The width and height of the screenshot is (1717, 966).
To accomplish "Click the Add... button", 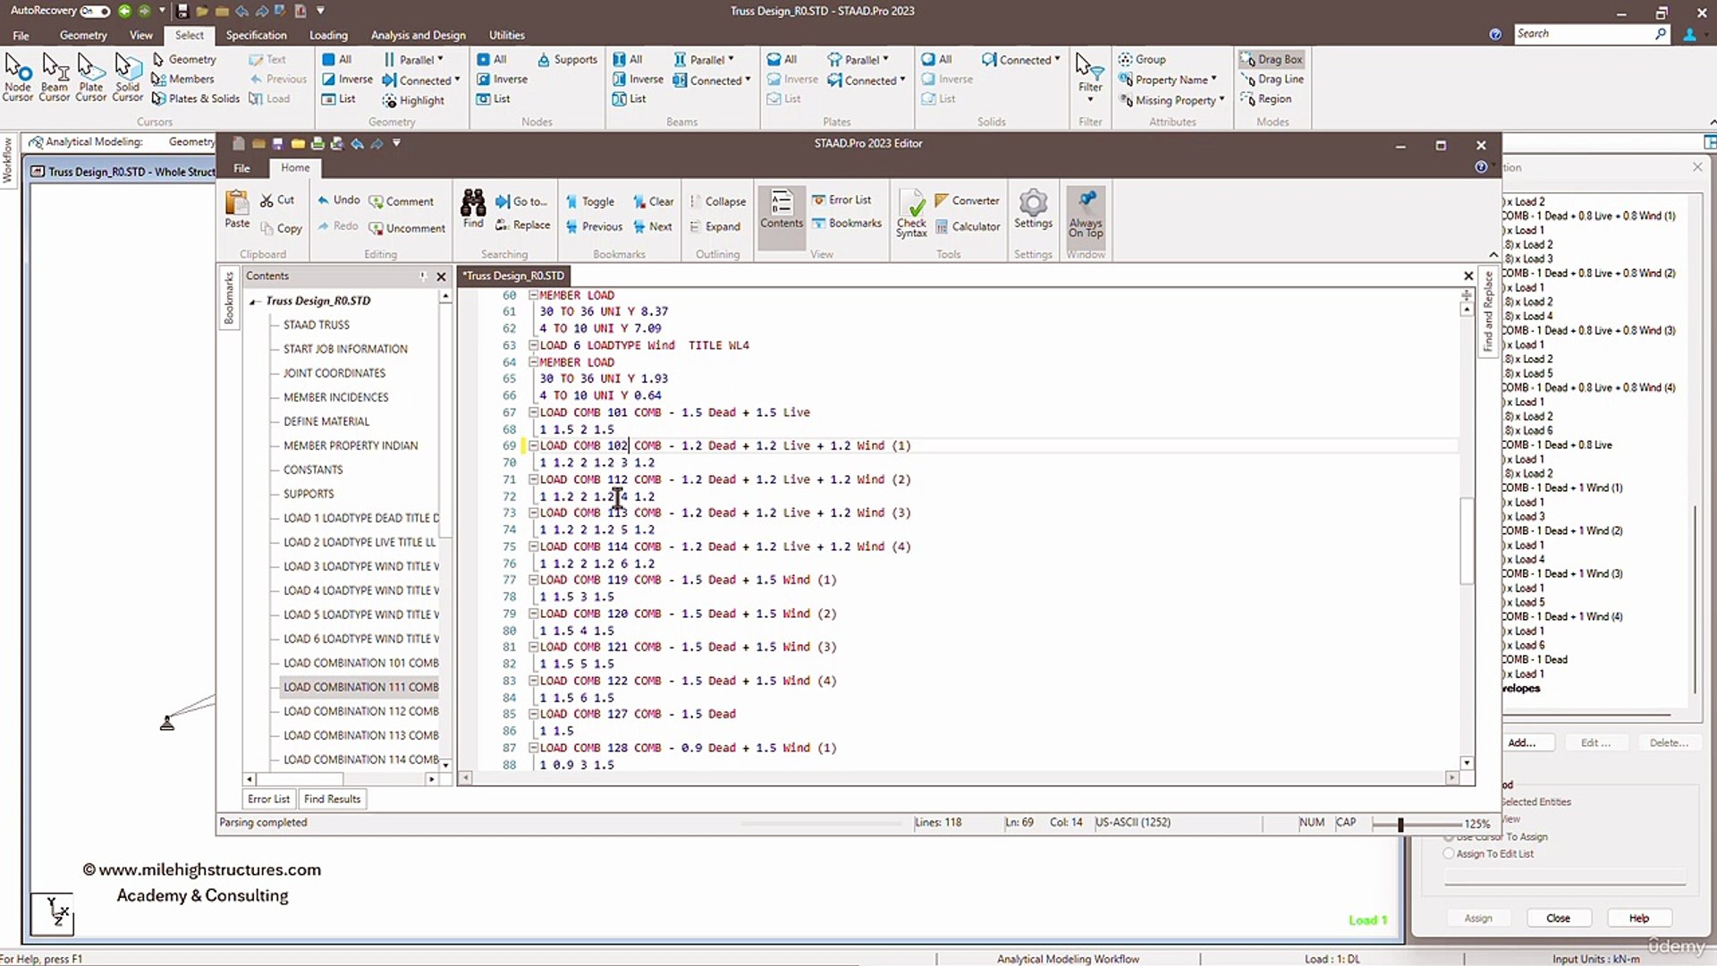I will tap(1521, 742).
